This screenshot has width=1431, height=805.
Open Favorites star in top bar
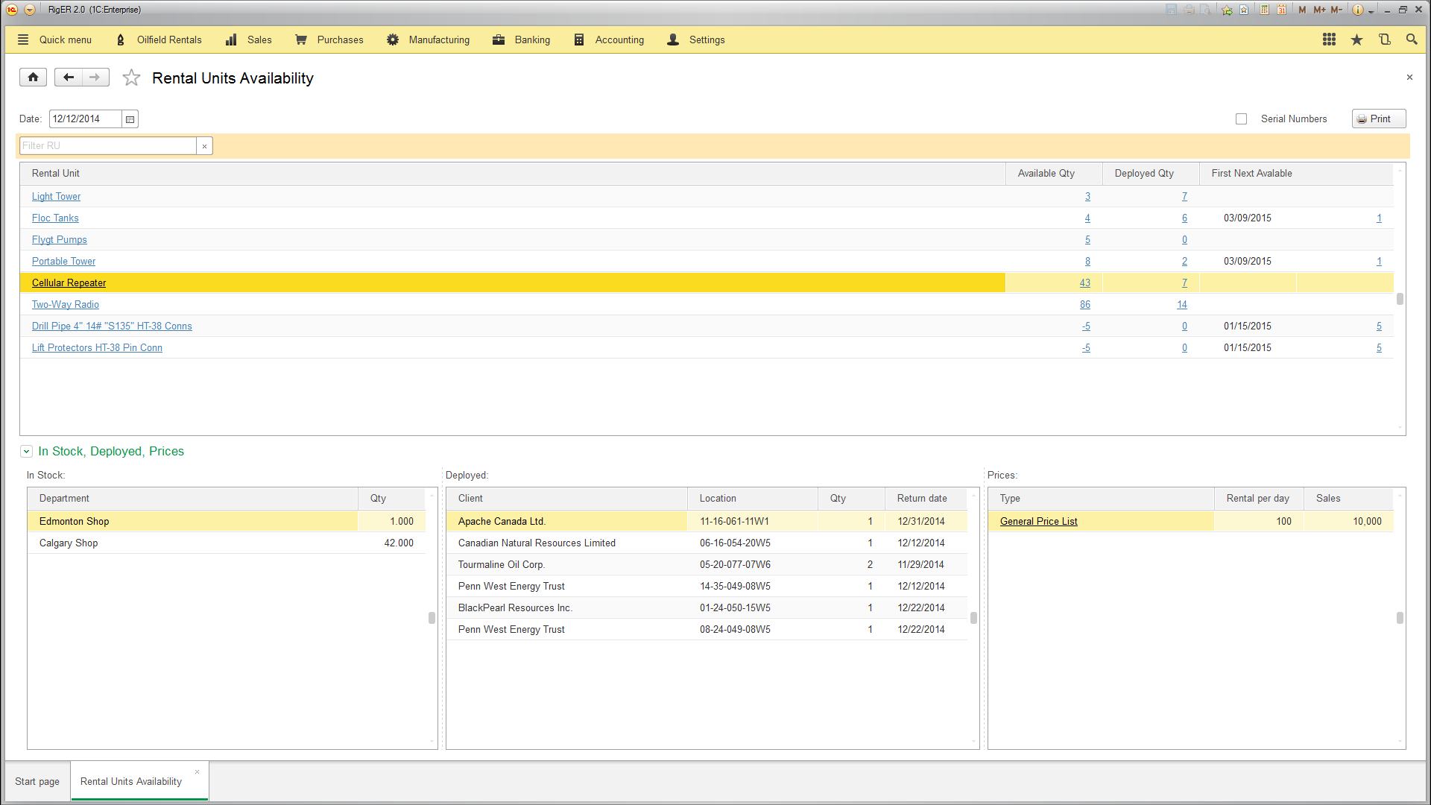click(1356, 40)
